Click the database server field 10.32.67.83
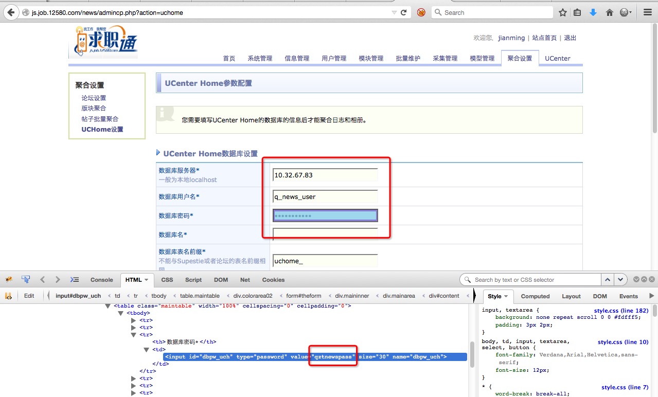The width and height of the screenshot is (658, 397). (x=325, y=175)
